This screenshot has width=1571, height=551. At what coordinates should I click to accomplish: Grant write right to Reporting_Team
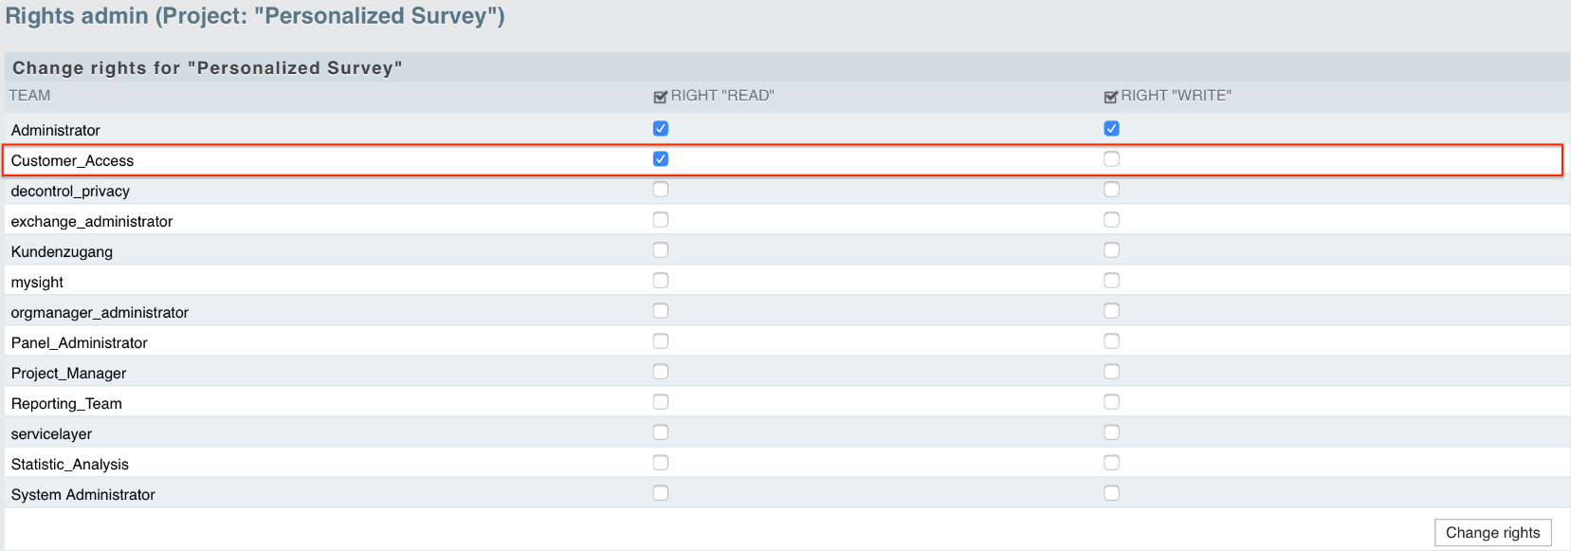click(x=1112, y=402)
